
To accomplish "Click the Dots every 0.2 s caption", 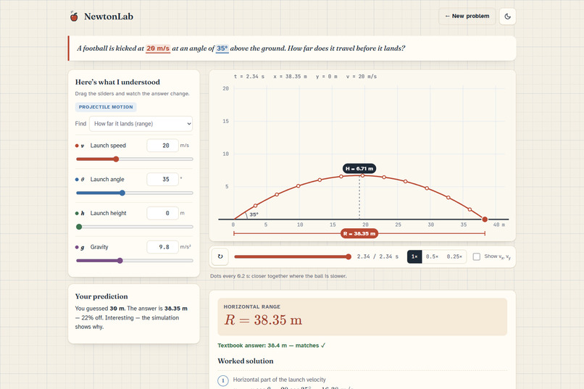I will coord(278,276).
